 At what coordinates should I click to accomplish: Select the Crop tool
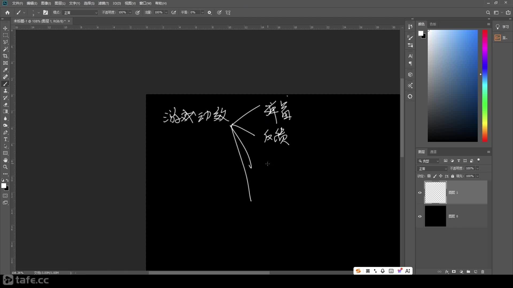pos(5,56)
